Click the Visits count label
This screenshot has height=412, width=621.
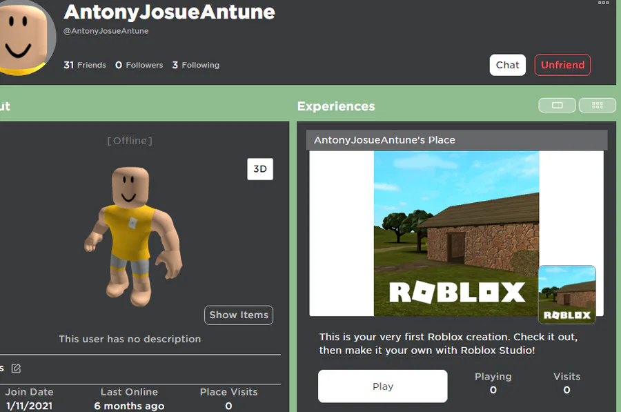click(566, 376)
